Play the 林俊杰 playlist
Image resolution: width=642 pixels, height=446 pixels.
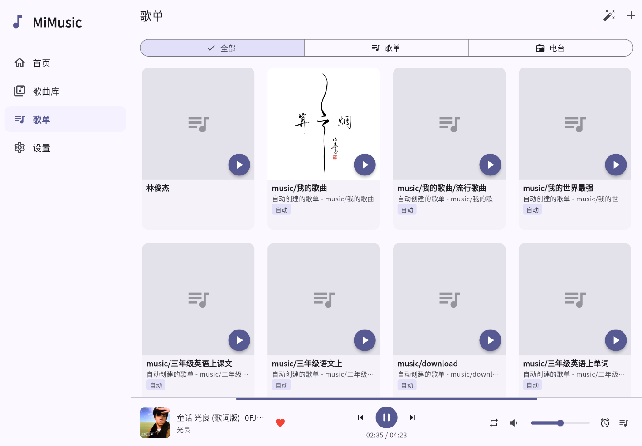pyautogui.click(x=239, y=165)
